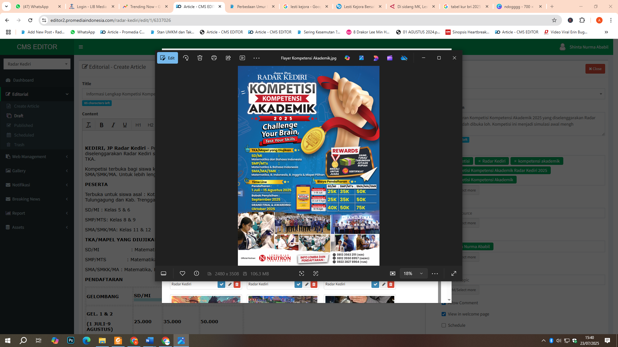Toggle the filmstrip view in Photos
This screenshot has height=347, width=618.
pos(164,274)
